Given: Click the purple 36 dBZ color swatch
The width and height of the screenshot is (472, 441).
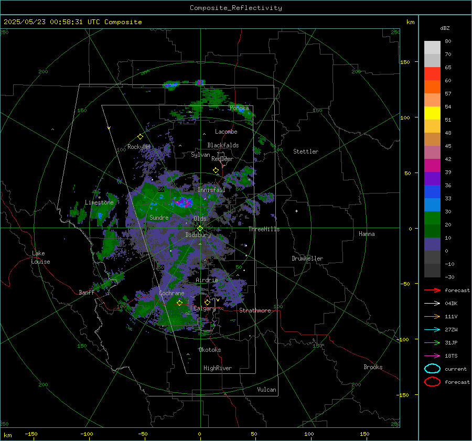Looking at the screenshot, I should pyautogui.click(x=432, y=178).
